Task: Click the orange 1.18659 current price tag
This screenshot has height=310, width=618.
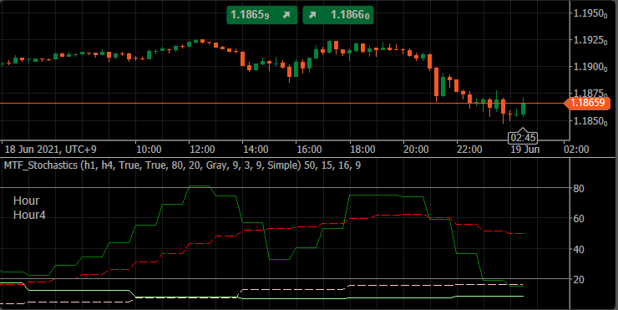Action: (586, 103)
